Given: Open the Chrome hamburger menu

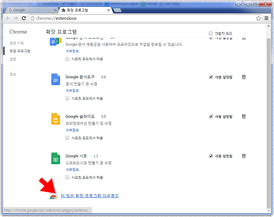Looking at the screenshot, I should point(266,18).
